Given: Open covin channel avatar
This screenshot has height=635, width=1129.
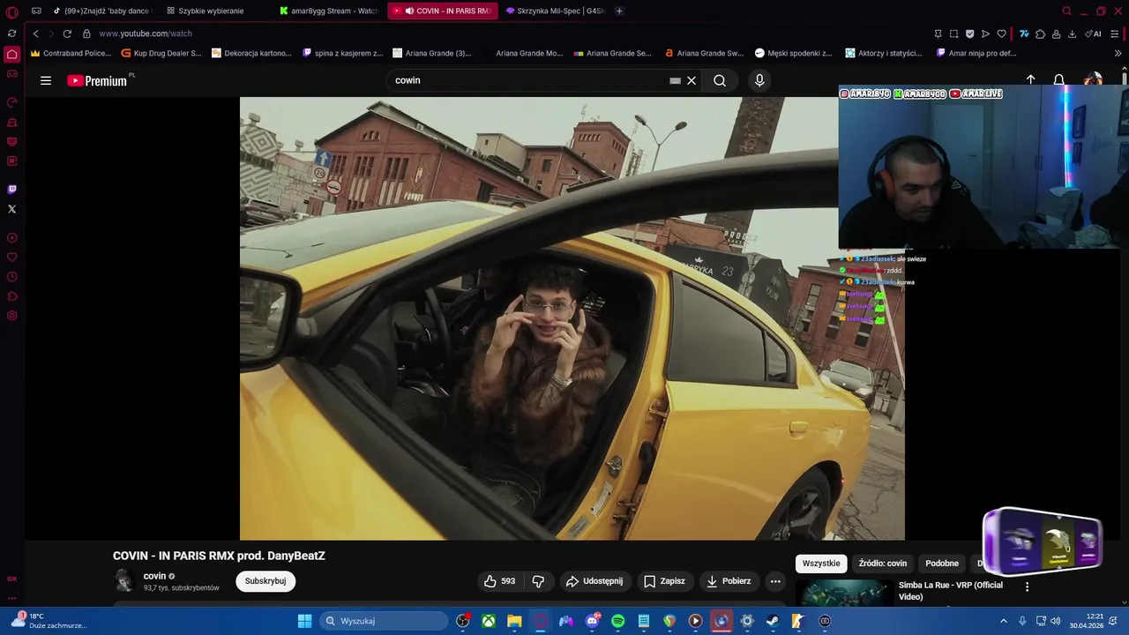Looking at the screenshot, I should pos(124,580).
